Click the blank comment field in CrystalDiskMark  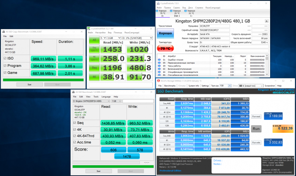point(121,85)
